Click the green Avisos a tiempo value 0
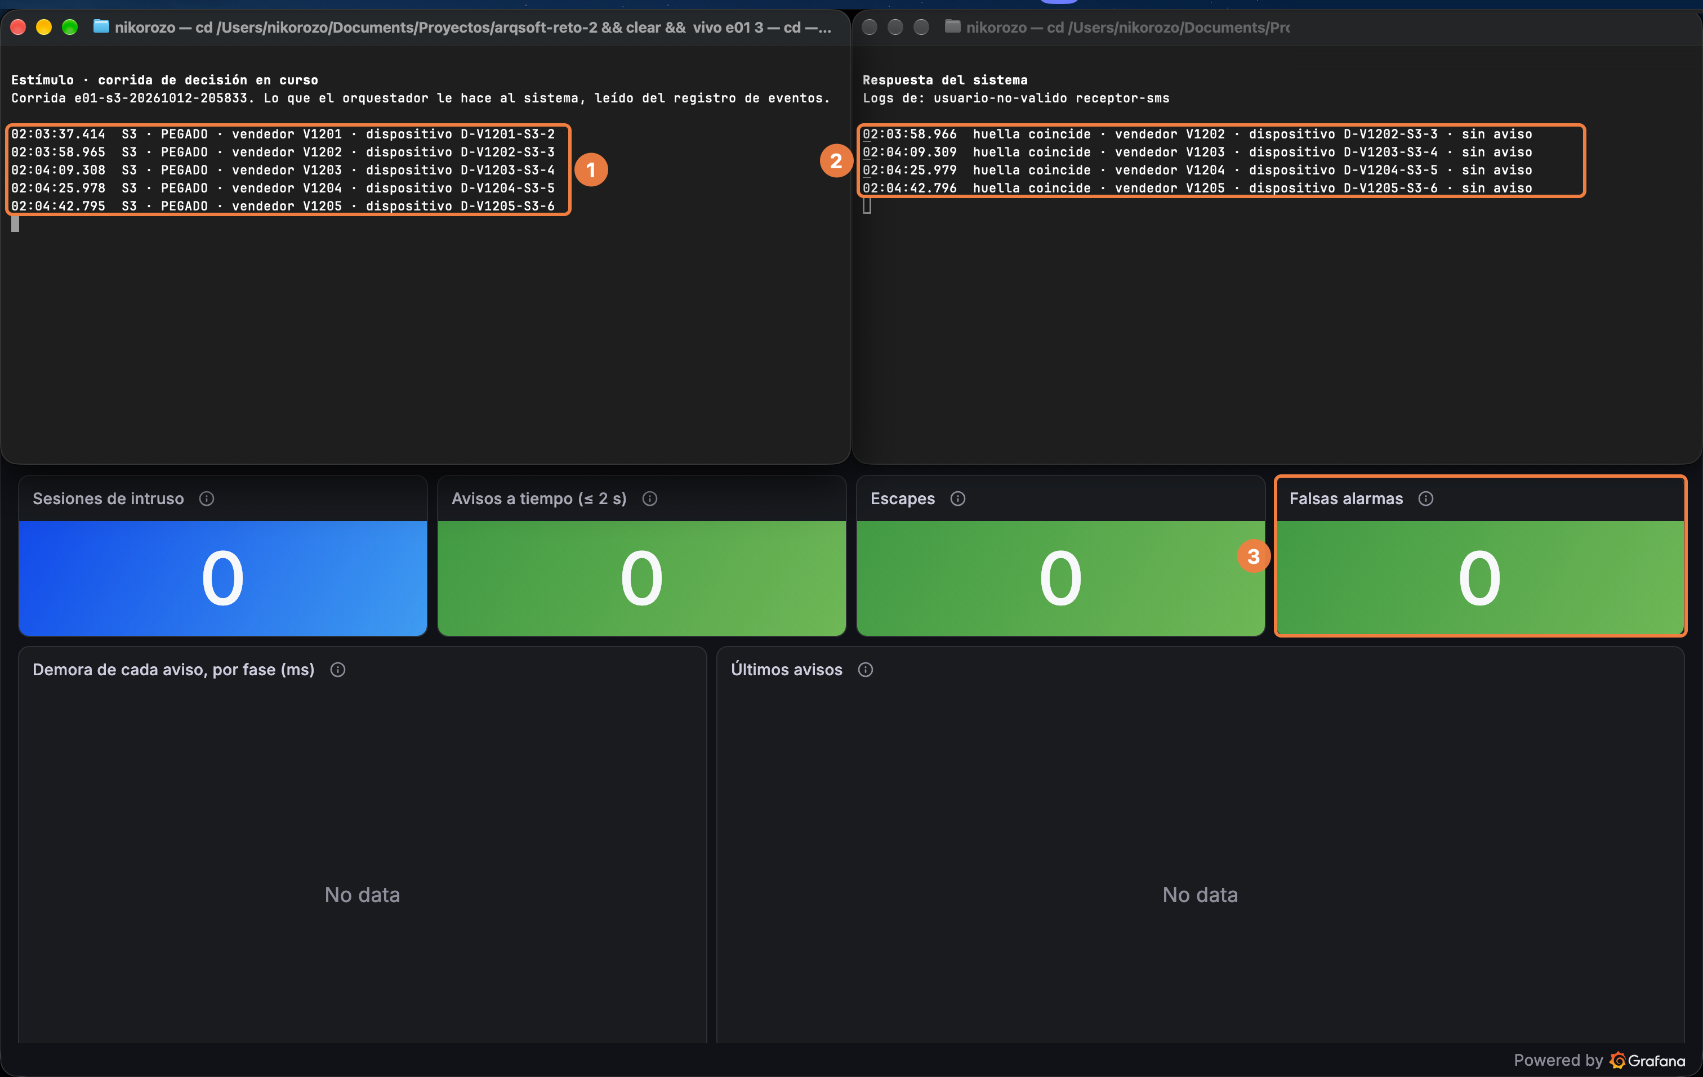This screenshot has width=1703, height=1077. 641,578
